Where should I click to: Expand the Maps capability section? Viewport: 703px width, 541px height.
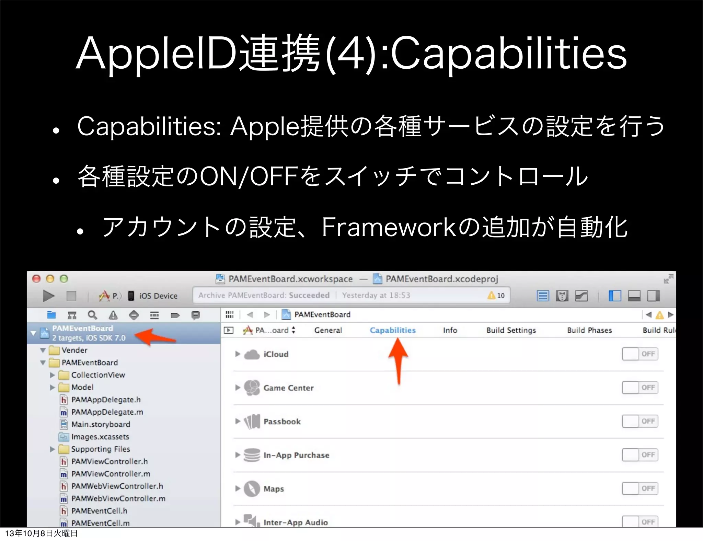238,488
